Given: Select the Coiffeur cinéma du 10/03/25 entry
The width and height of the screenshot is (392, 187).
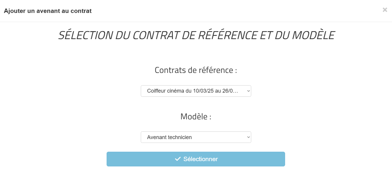Looking at the screenshot, I should 192,91.
